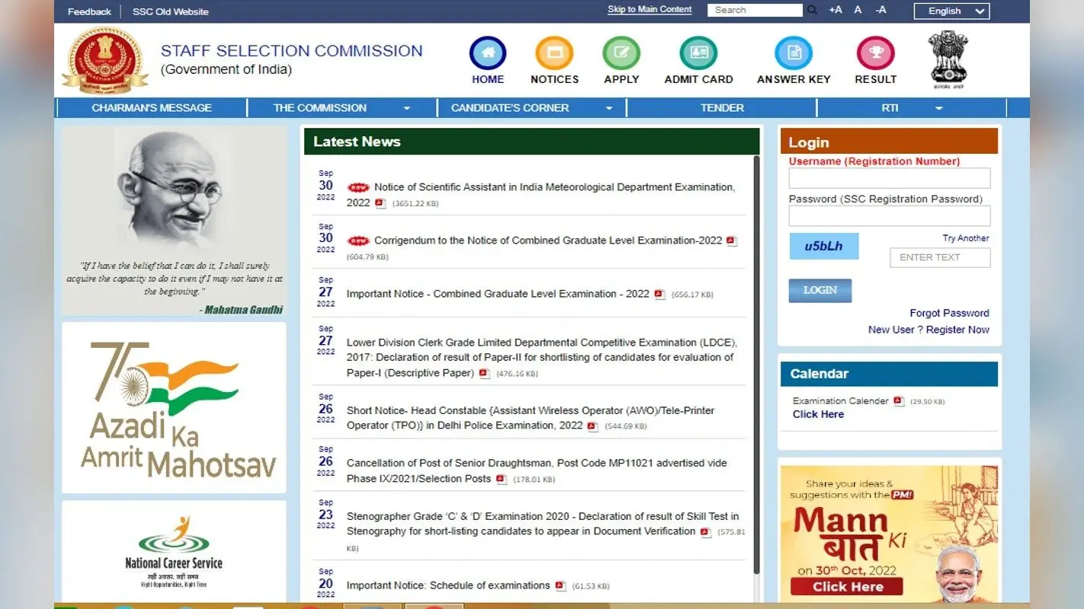1084x609 pixels.
Task: Open Corrigendum to Combined Graduate Level notice
Action: 548,241
